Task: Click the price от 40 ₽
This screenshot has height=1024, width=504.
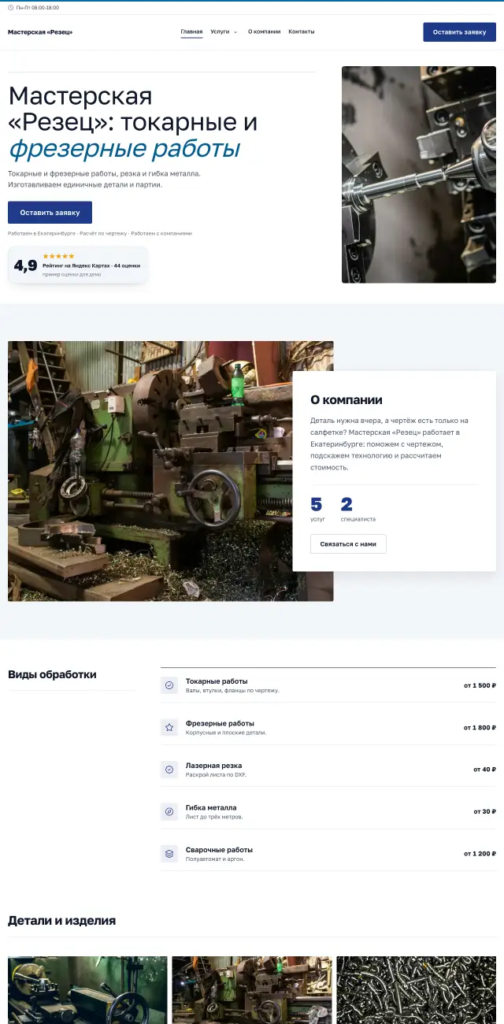Action: [485, 770]
